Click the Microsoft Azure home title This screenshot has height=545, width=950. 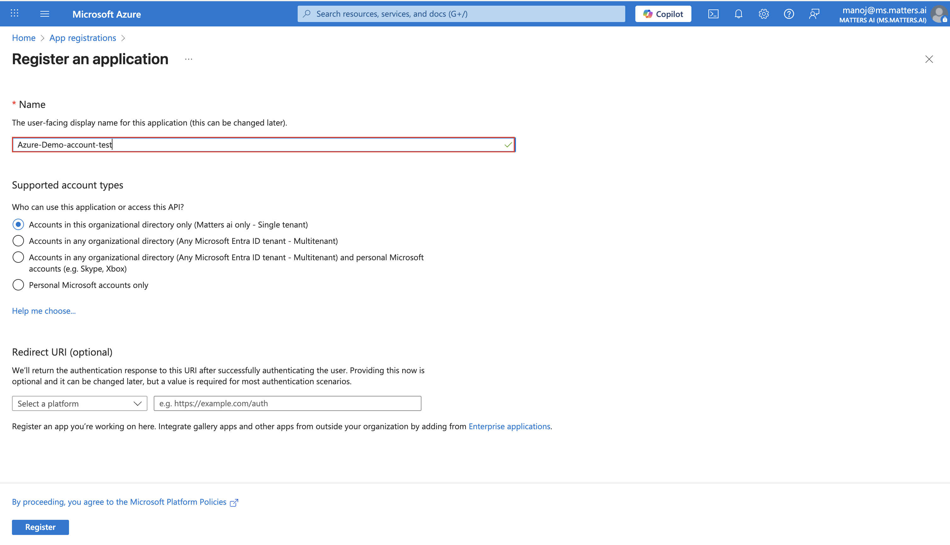[x=107, y=14]
